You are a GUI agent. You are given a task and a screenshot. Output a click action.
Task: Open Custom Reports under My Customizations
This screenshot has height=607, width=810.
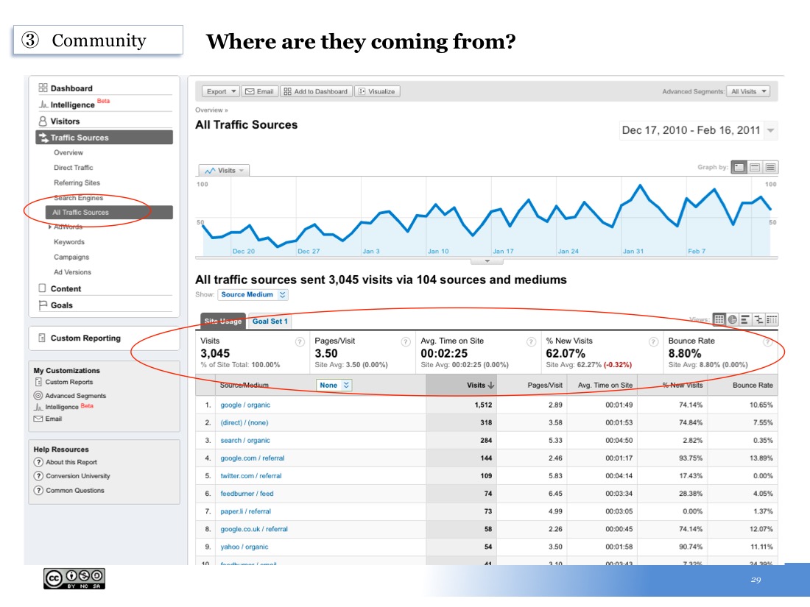pos(63,382)
